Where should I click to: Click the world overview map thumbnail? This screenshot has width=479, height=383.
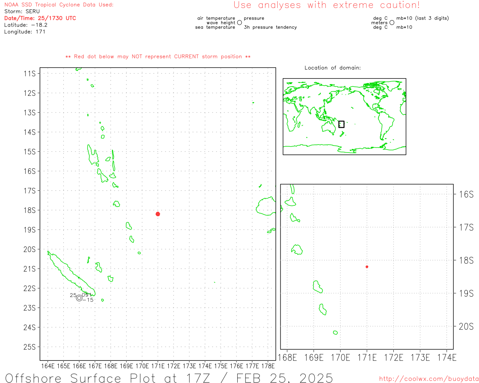click(344, 117)
